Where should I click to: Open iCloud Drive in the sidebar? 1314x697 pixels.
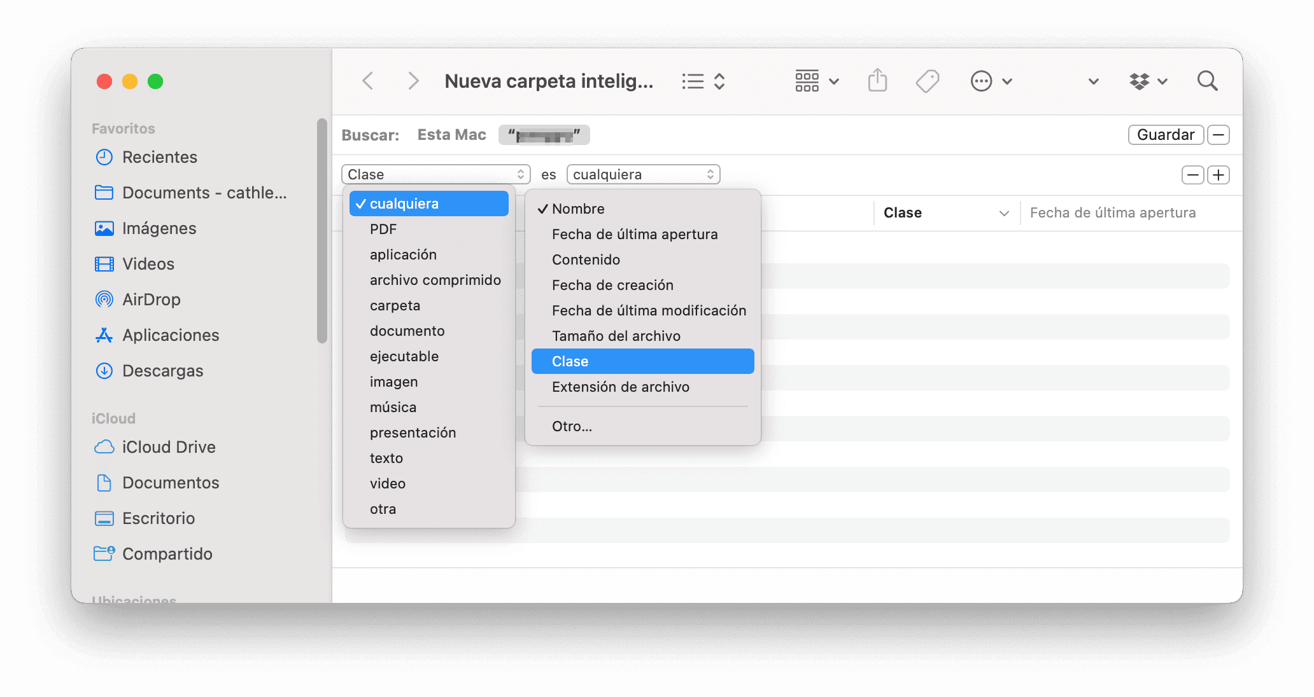click(x=155, y=447)
